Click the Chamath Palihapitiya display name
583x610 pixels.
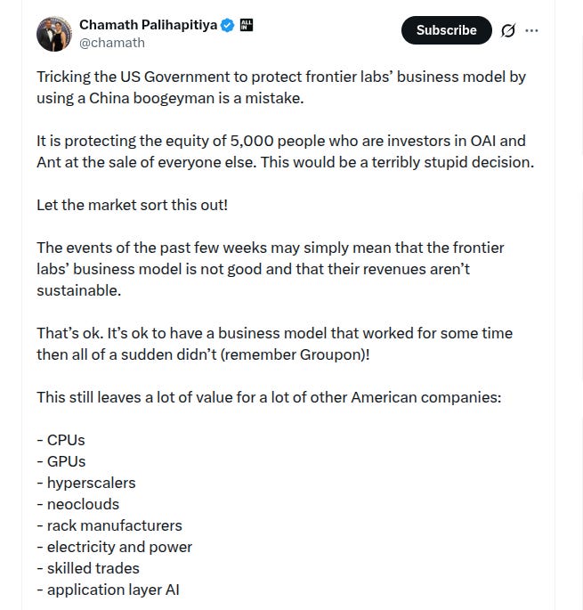point(148,25)
